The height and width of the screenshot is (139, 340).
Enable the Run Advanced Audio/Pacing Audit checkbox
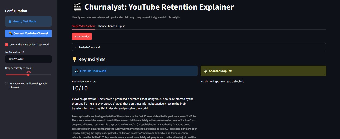(x=7, y=83)
